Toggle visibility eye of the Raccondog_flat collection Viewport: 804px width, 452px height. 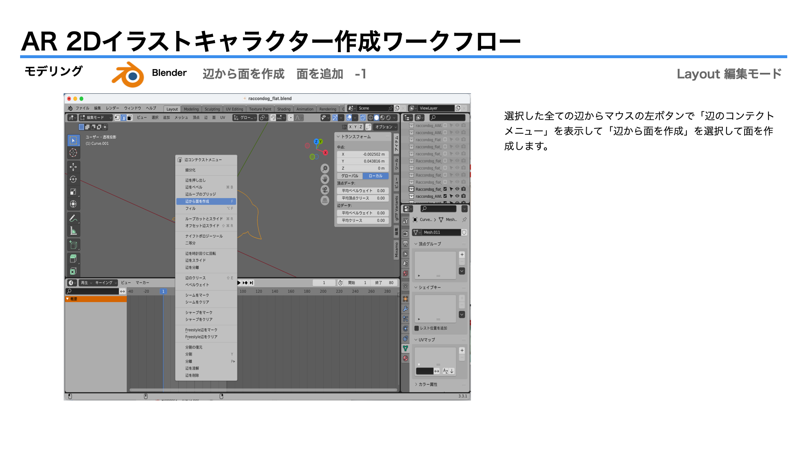coord(457,189)
